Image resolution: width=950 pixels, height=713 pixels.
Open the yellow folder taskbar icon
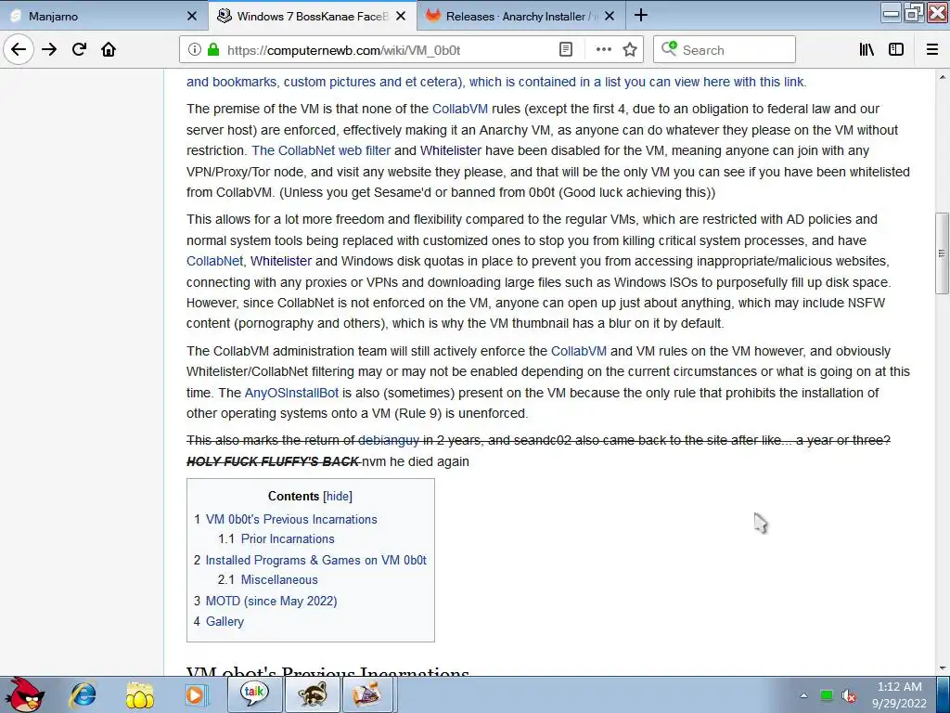click(139, 694)
